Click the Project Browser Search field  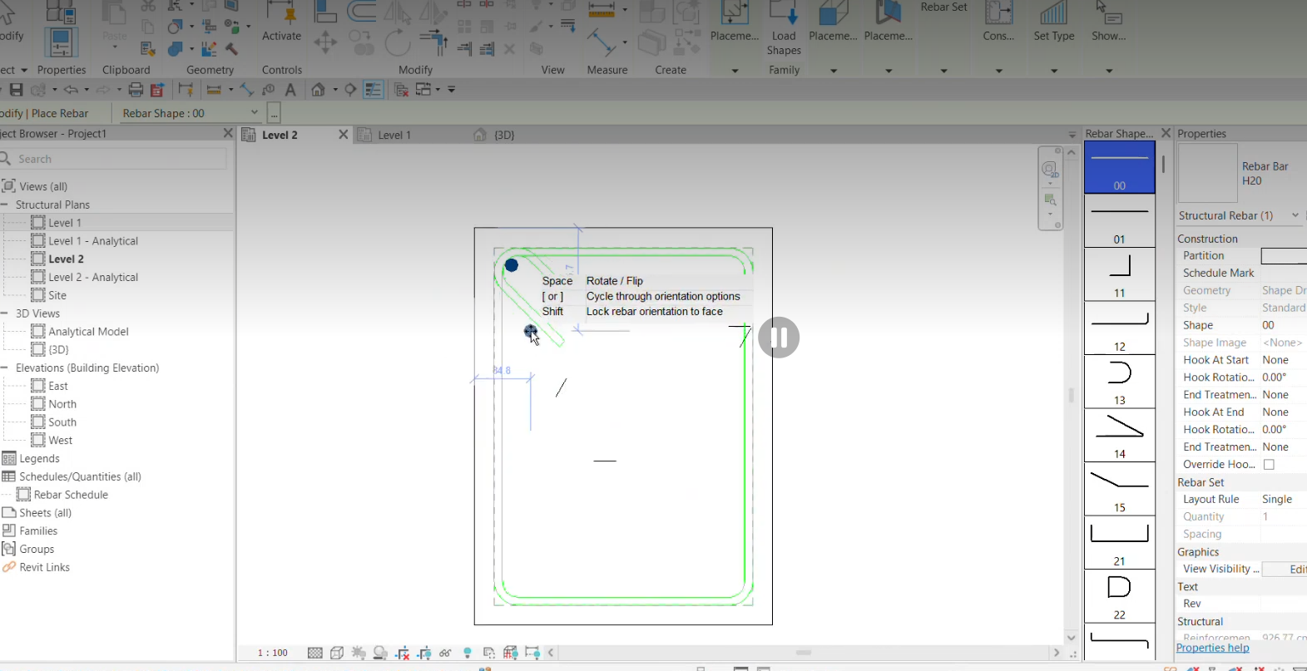(x=114, y=159)
